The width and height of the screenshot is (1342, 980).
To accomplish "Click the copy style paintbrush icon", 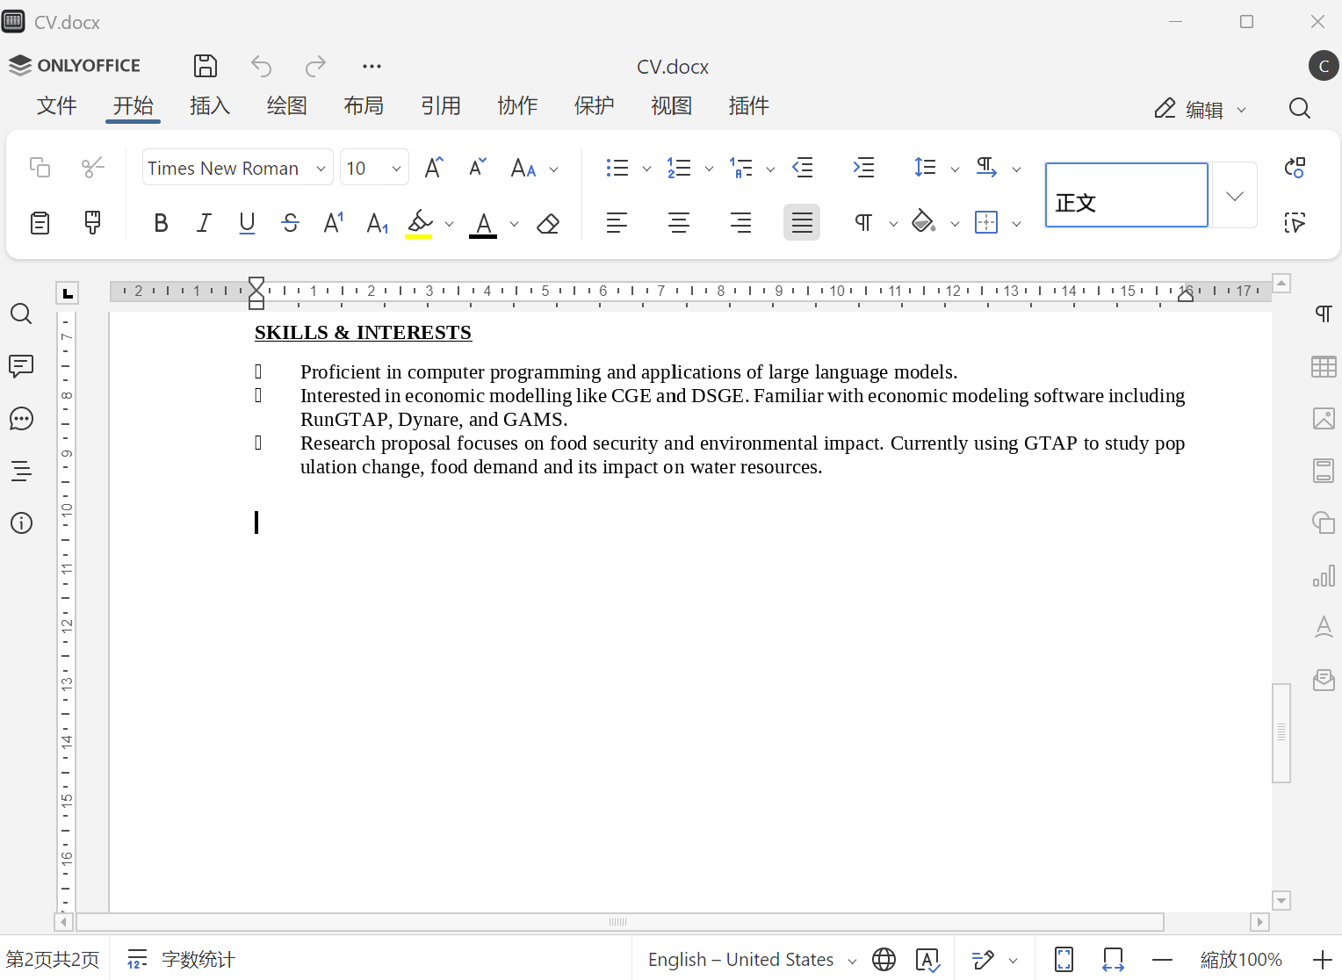I will pyautogui.click(x=92, y=222).
